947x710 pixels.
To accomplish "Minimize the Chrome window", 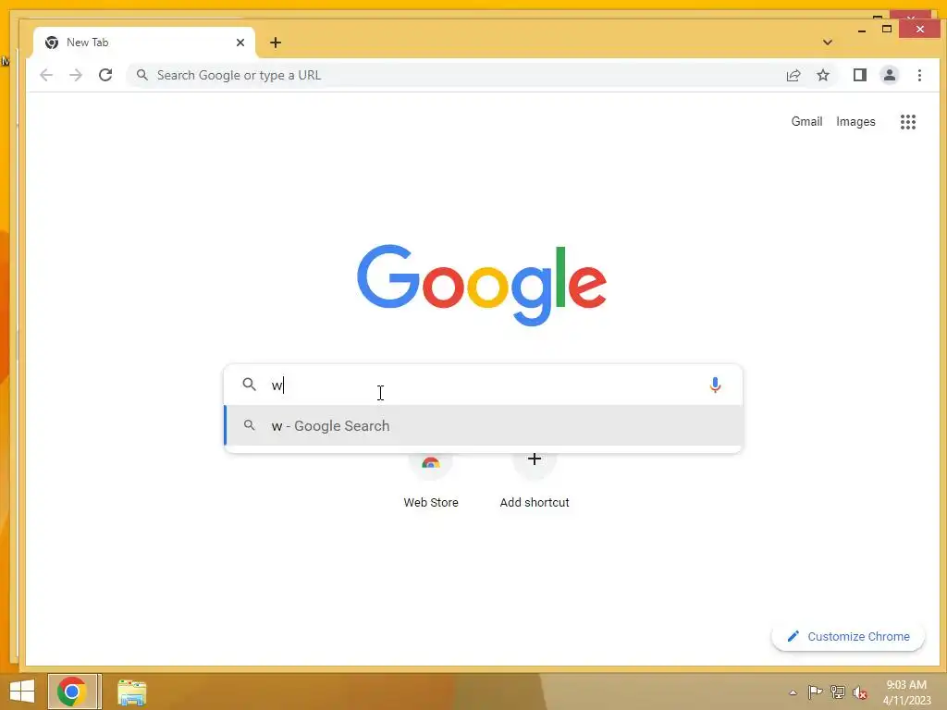I will click(862, 30).
